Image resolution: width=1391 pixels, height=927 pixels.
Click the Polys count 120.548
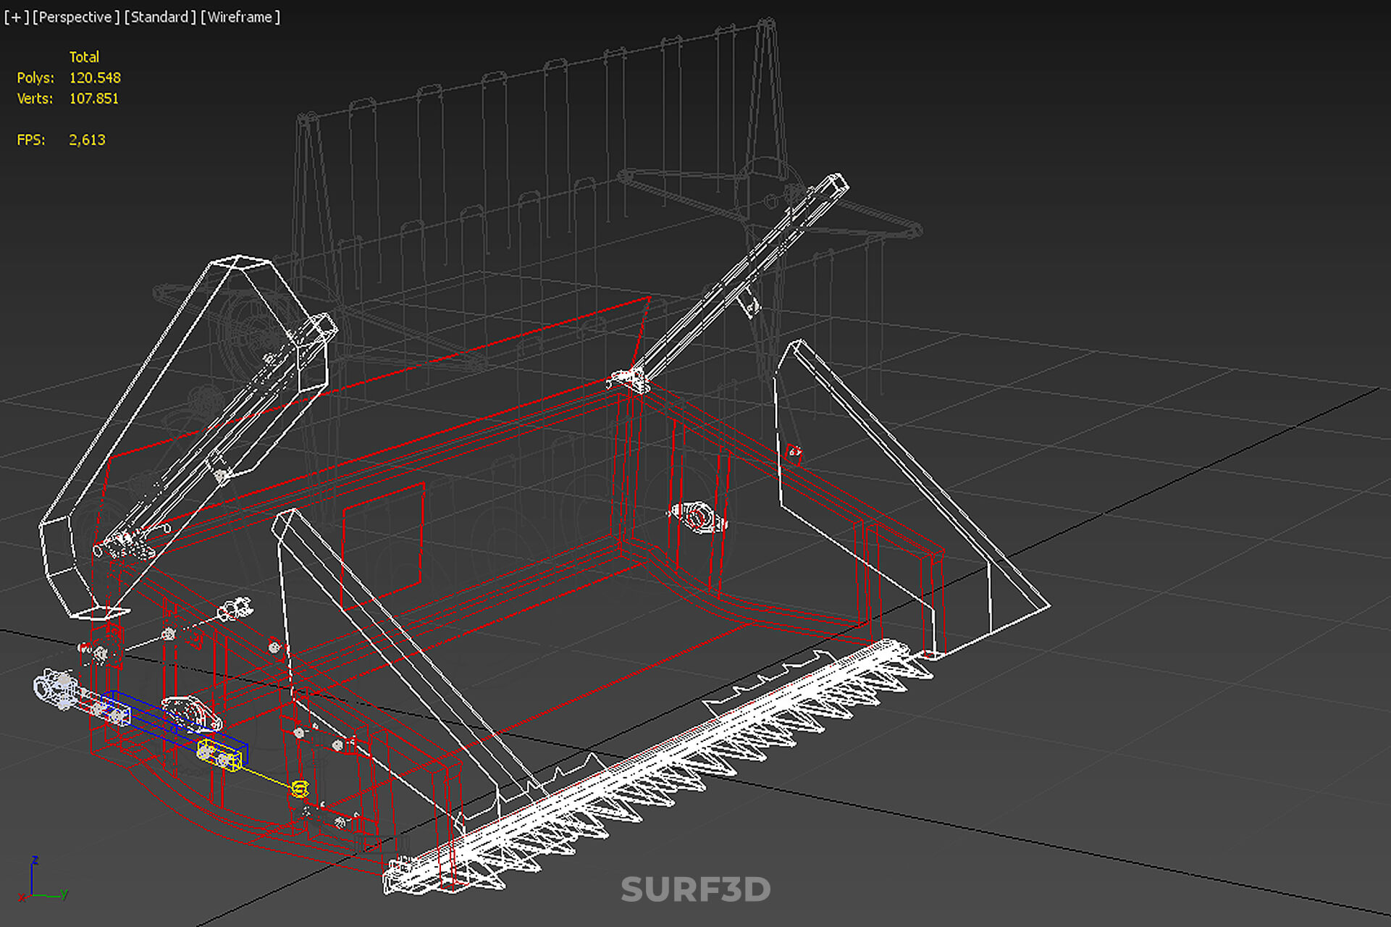[x=95, y=77]
